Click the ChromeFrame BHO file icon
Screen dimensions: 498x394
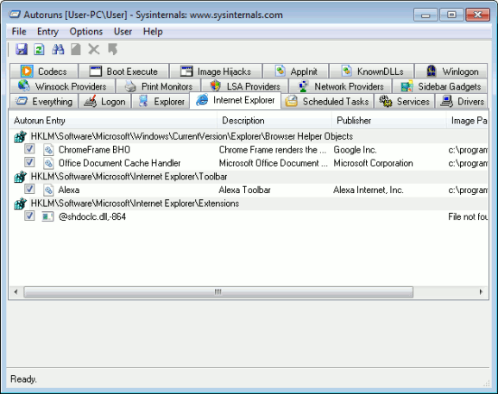point(48,149)
